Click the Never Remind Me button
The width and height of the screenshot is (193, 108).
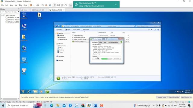186,97
